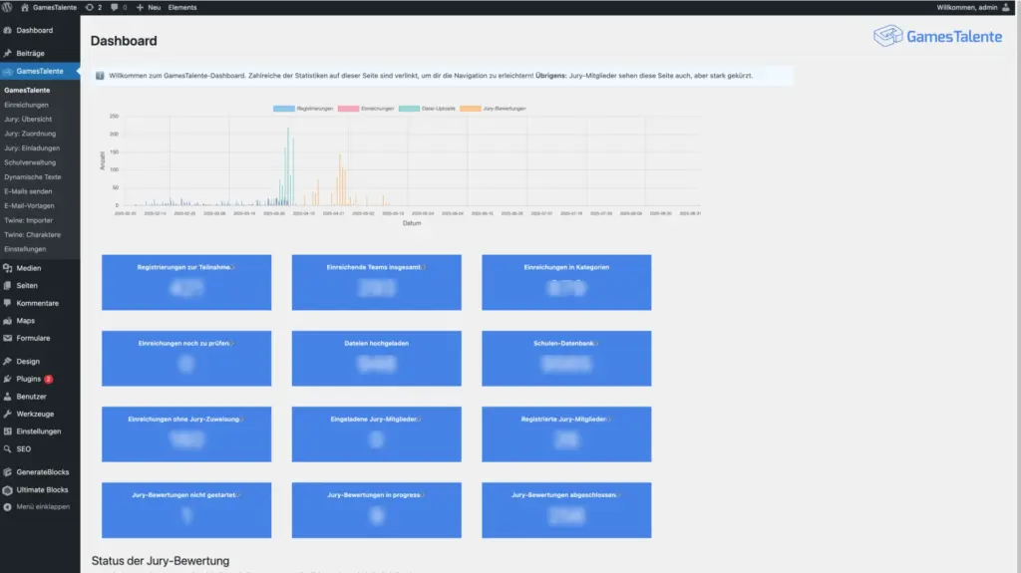Toggle Jury-Bewertungen legend swatch in chart
1021x573 pixels.
pos(471,108)
